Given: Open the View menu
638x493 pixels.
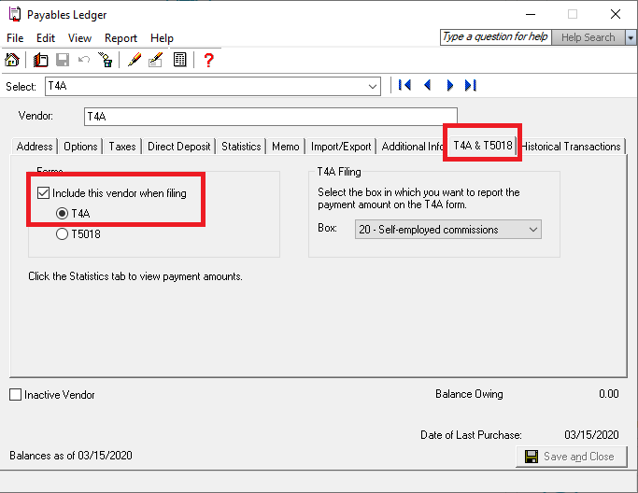Looking at the screenshot, I should (x=79, y=38).
